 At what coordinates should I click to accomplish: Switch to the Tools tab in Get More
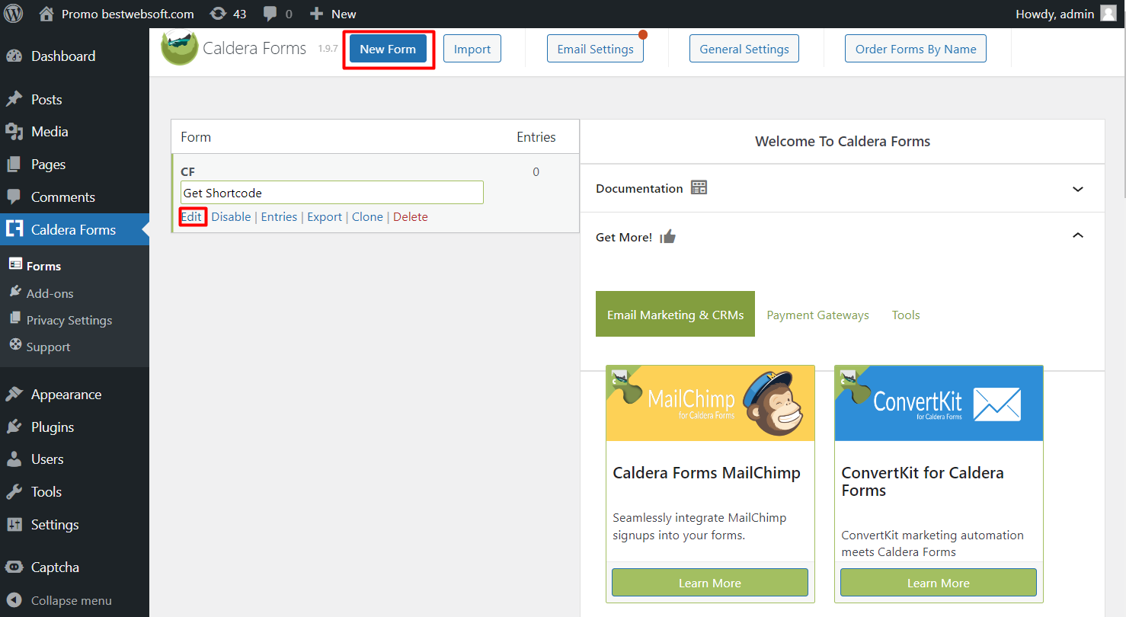[906, 315]
